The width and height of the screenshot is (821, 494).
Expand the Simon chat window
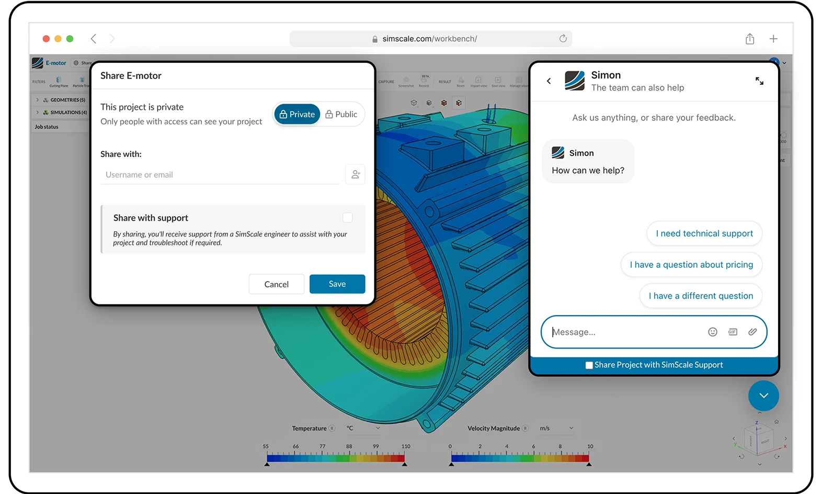click(x=759, y=81)
